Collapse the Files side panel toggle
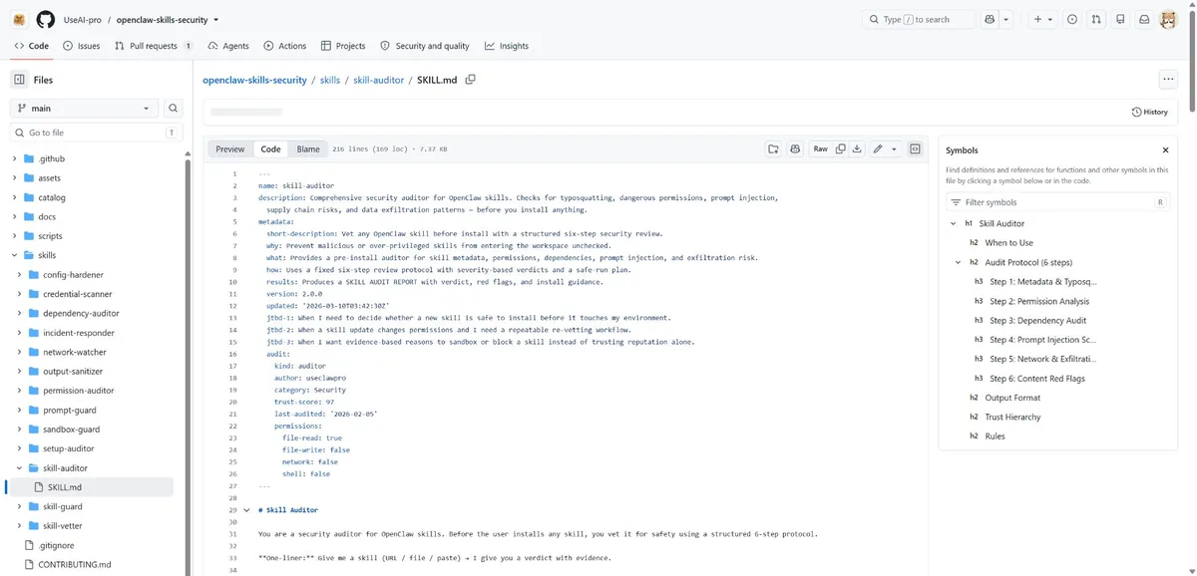Image resolution: width=1197 pixels, height=576 pixels. pyautogui.click(x=19, y=80)
